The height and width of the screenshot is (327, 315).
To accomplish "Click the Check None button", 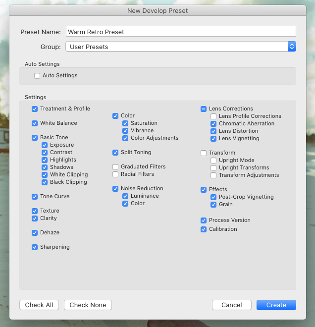I will point(88,305).
